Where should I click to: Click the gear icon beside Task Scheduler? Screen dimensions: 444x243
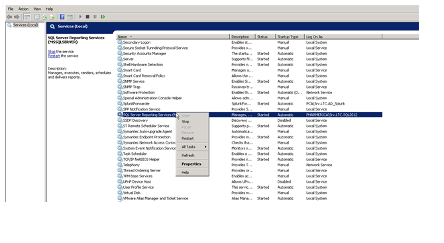coord(120,154)
